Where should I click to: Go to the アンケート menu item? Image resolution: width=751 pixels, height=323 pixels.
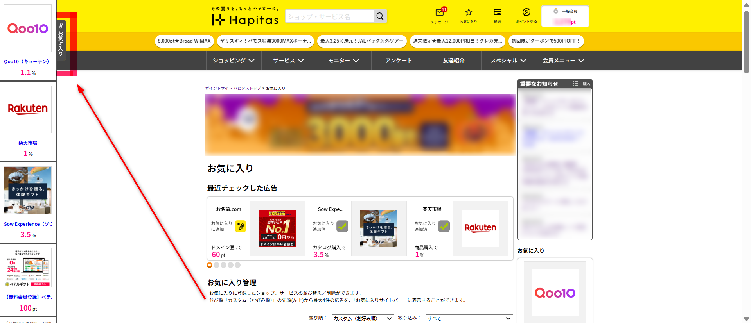(399, 61)
